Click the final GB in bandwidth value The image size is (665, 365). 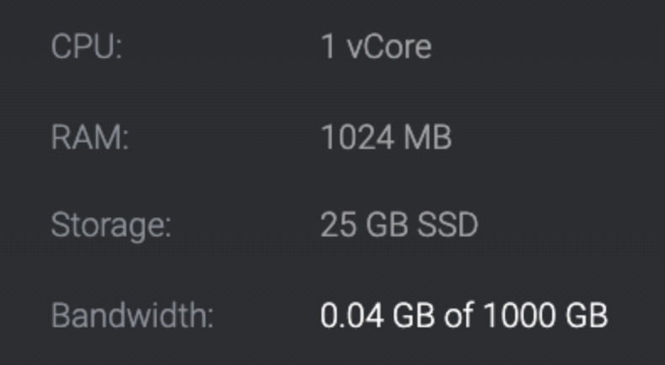[588, 316]
